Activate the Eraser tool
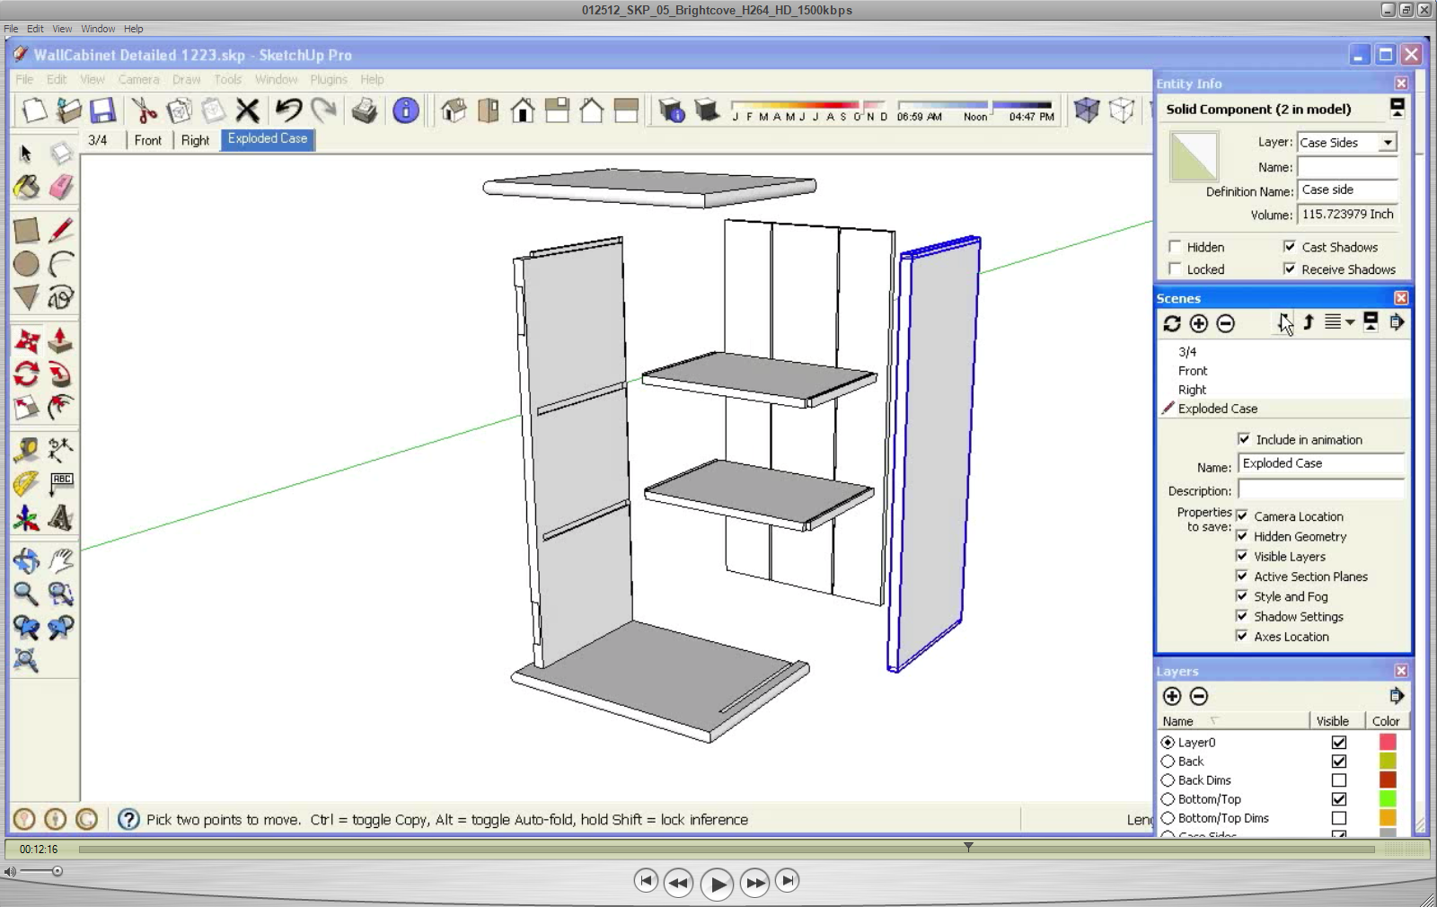The image size is (1437, 907). coord(61,186)
